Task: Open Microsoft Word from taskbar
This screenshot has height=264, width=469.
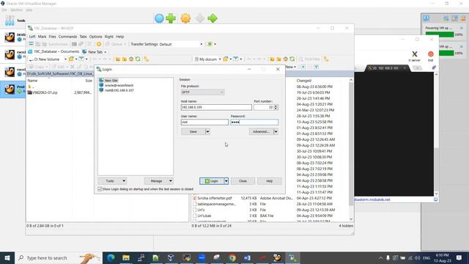Action: coord(247,257)
